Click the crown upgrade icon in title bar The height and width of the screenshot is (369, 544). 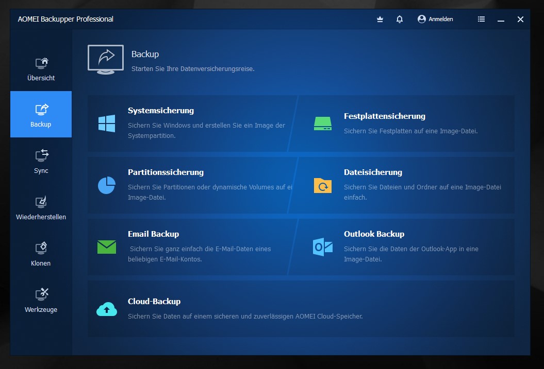point(380,20)
